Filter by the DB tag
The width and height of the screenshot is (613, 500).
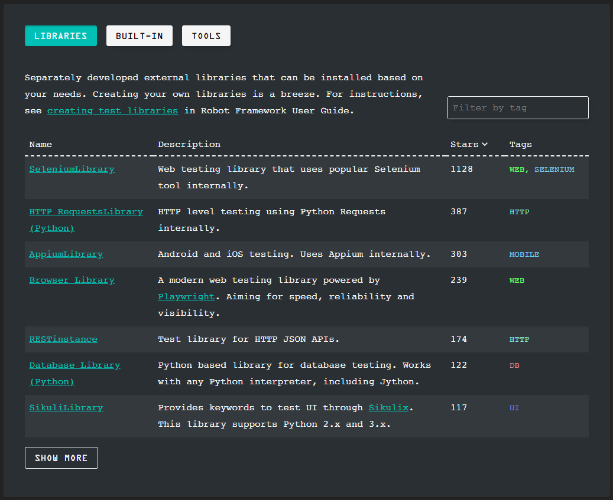click(514, 365)
